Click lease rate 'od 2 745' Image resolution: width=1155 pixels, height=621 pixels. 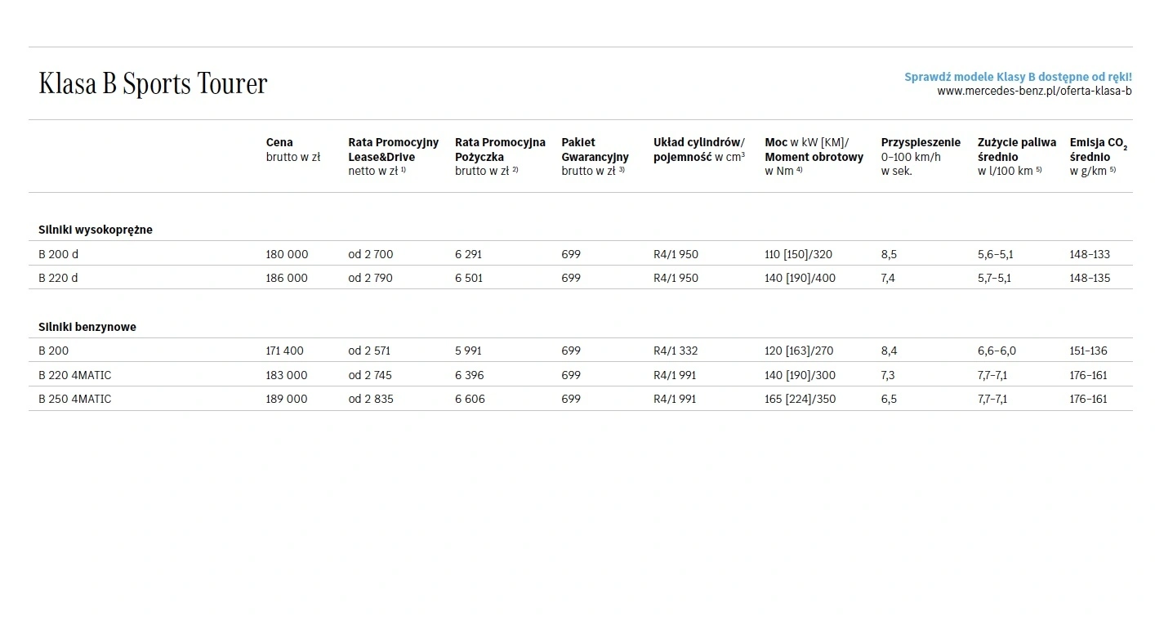coord(370,375)
